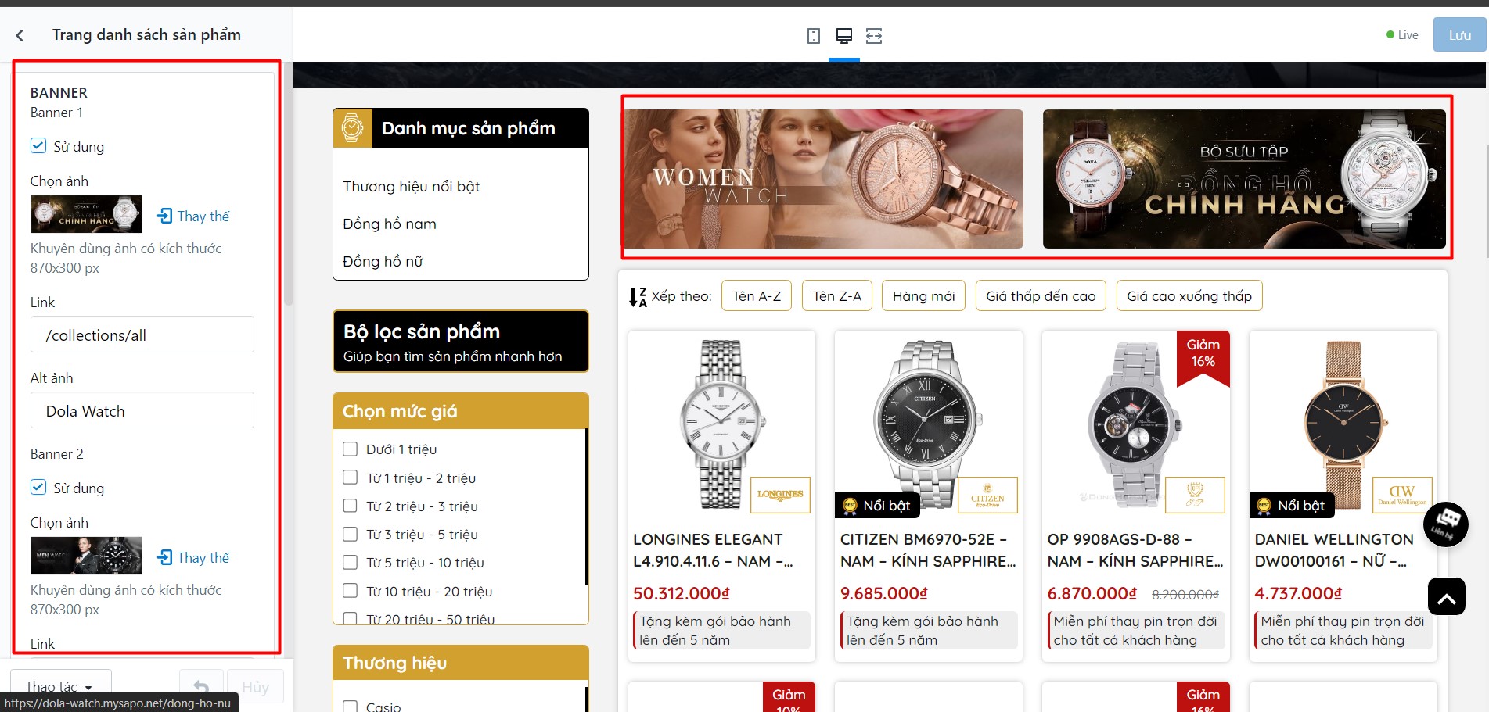Switch preview to full-width view
Screen dimensions: 1489x712
pos(874,36)
